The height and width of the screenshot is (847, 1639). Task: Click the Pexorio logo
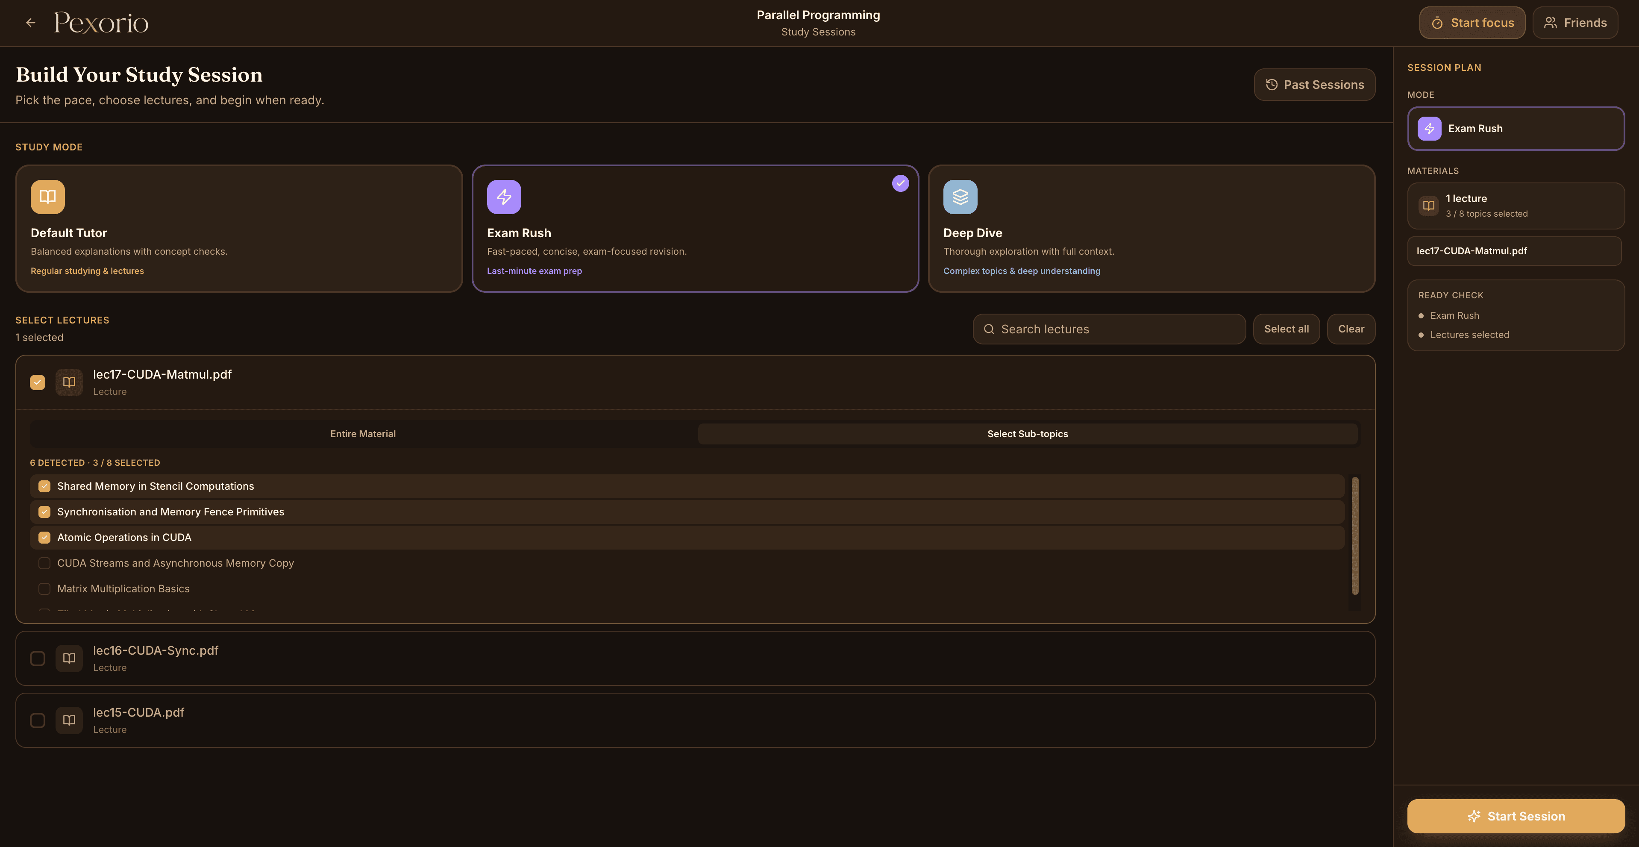tap(101, 23)
